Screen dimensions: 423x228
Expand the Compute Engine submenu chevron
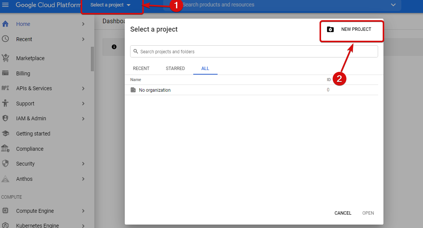pos(83,211)
